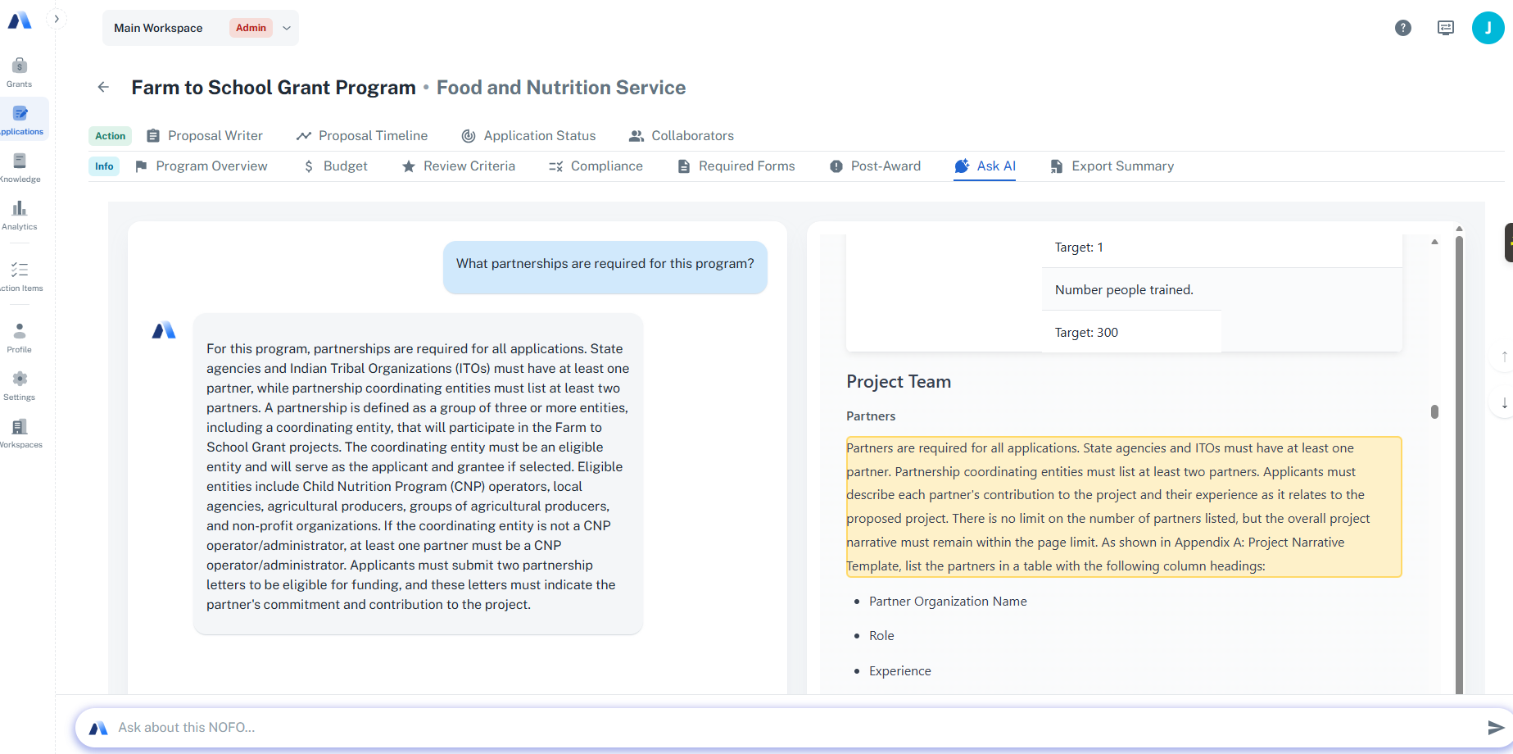This screenshot has width=1513, height=754.
Task: Open the Collaborators view
Action: click(692, 135)
